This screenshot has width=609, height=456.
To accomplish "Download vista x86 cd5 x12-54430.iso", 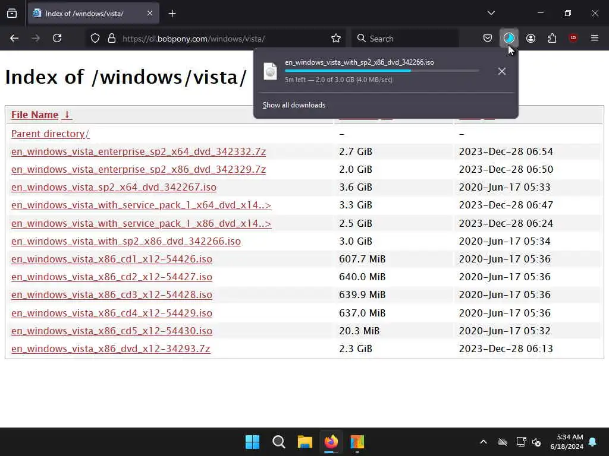I will click(x=112, y=331).
